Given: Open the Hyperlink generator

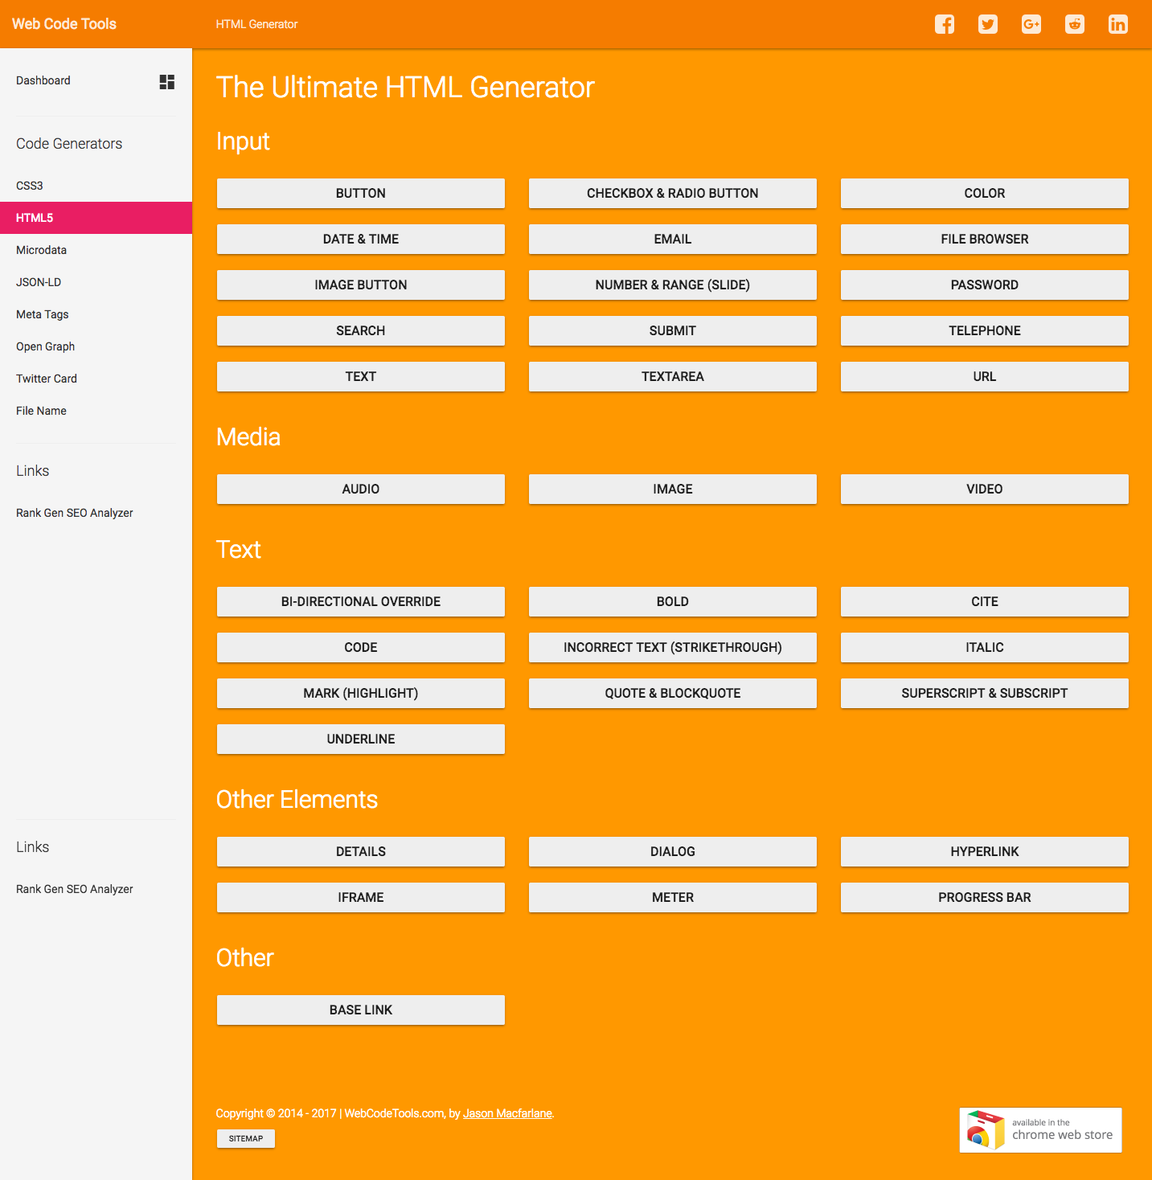Looking at the screenshot, I should (985, 851).
